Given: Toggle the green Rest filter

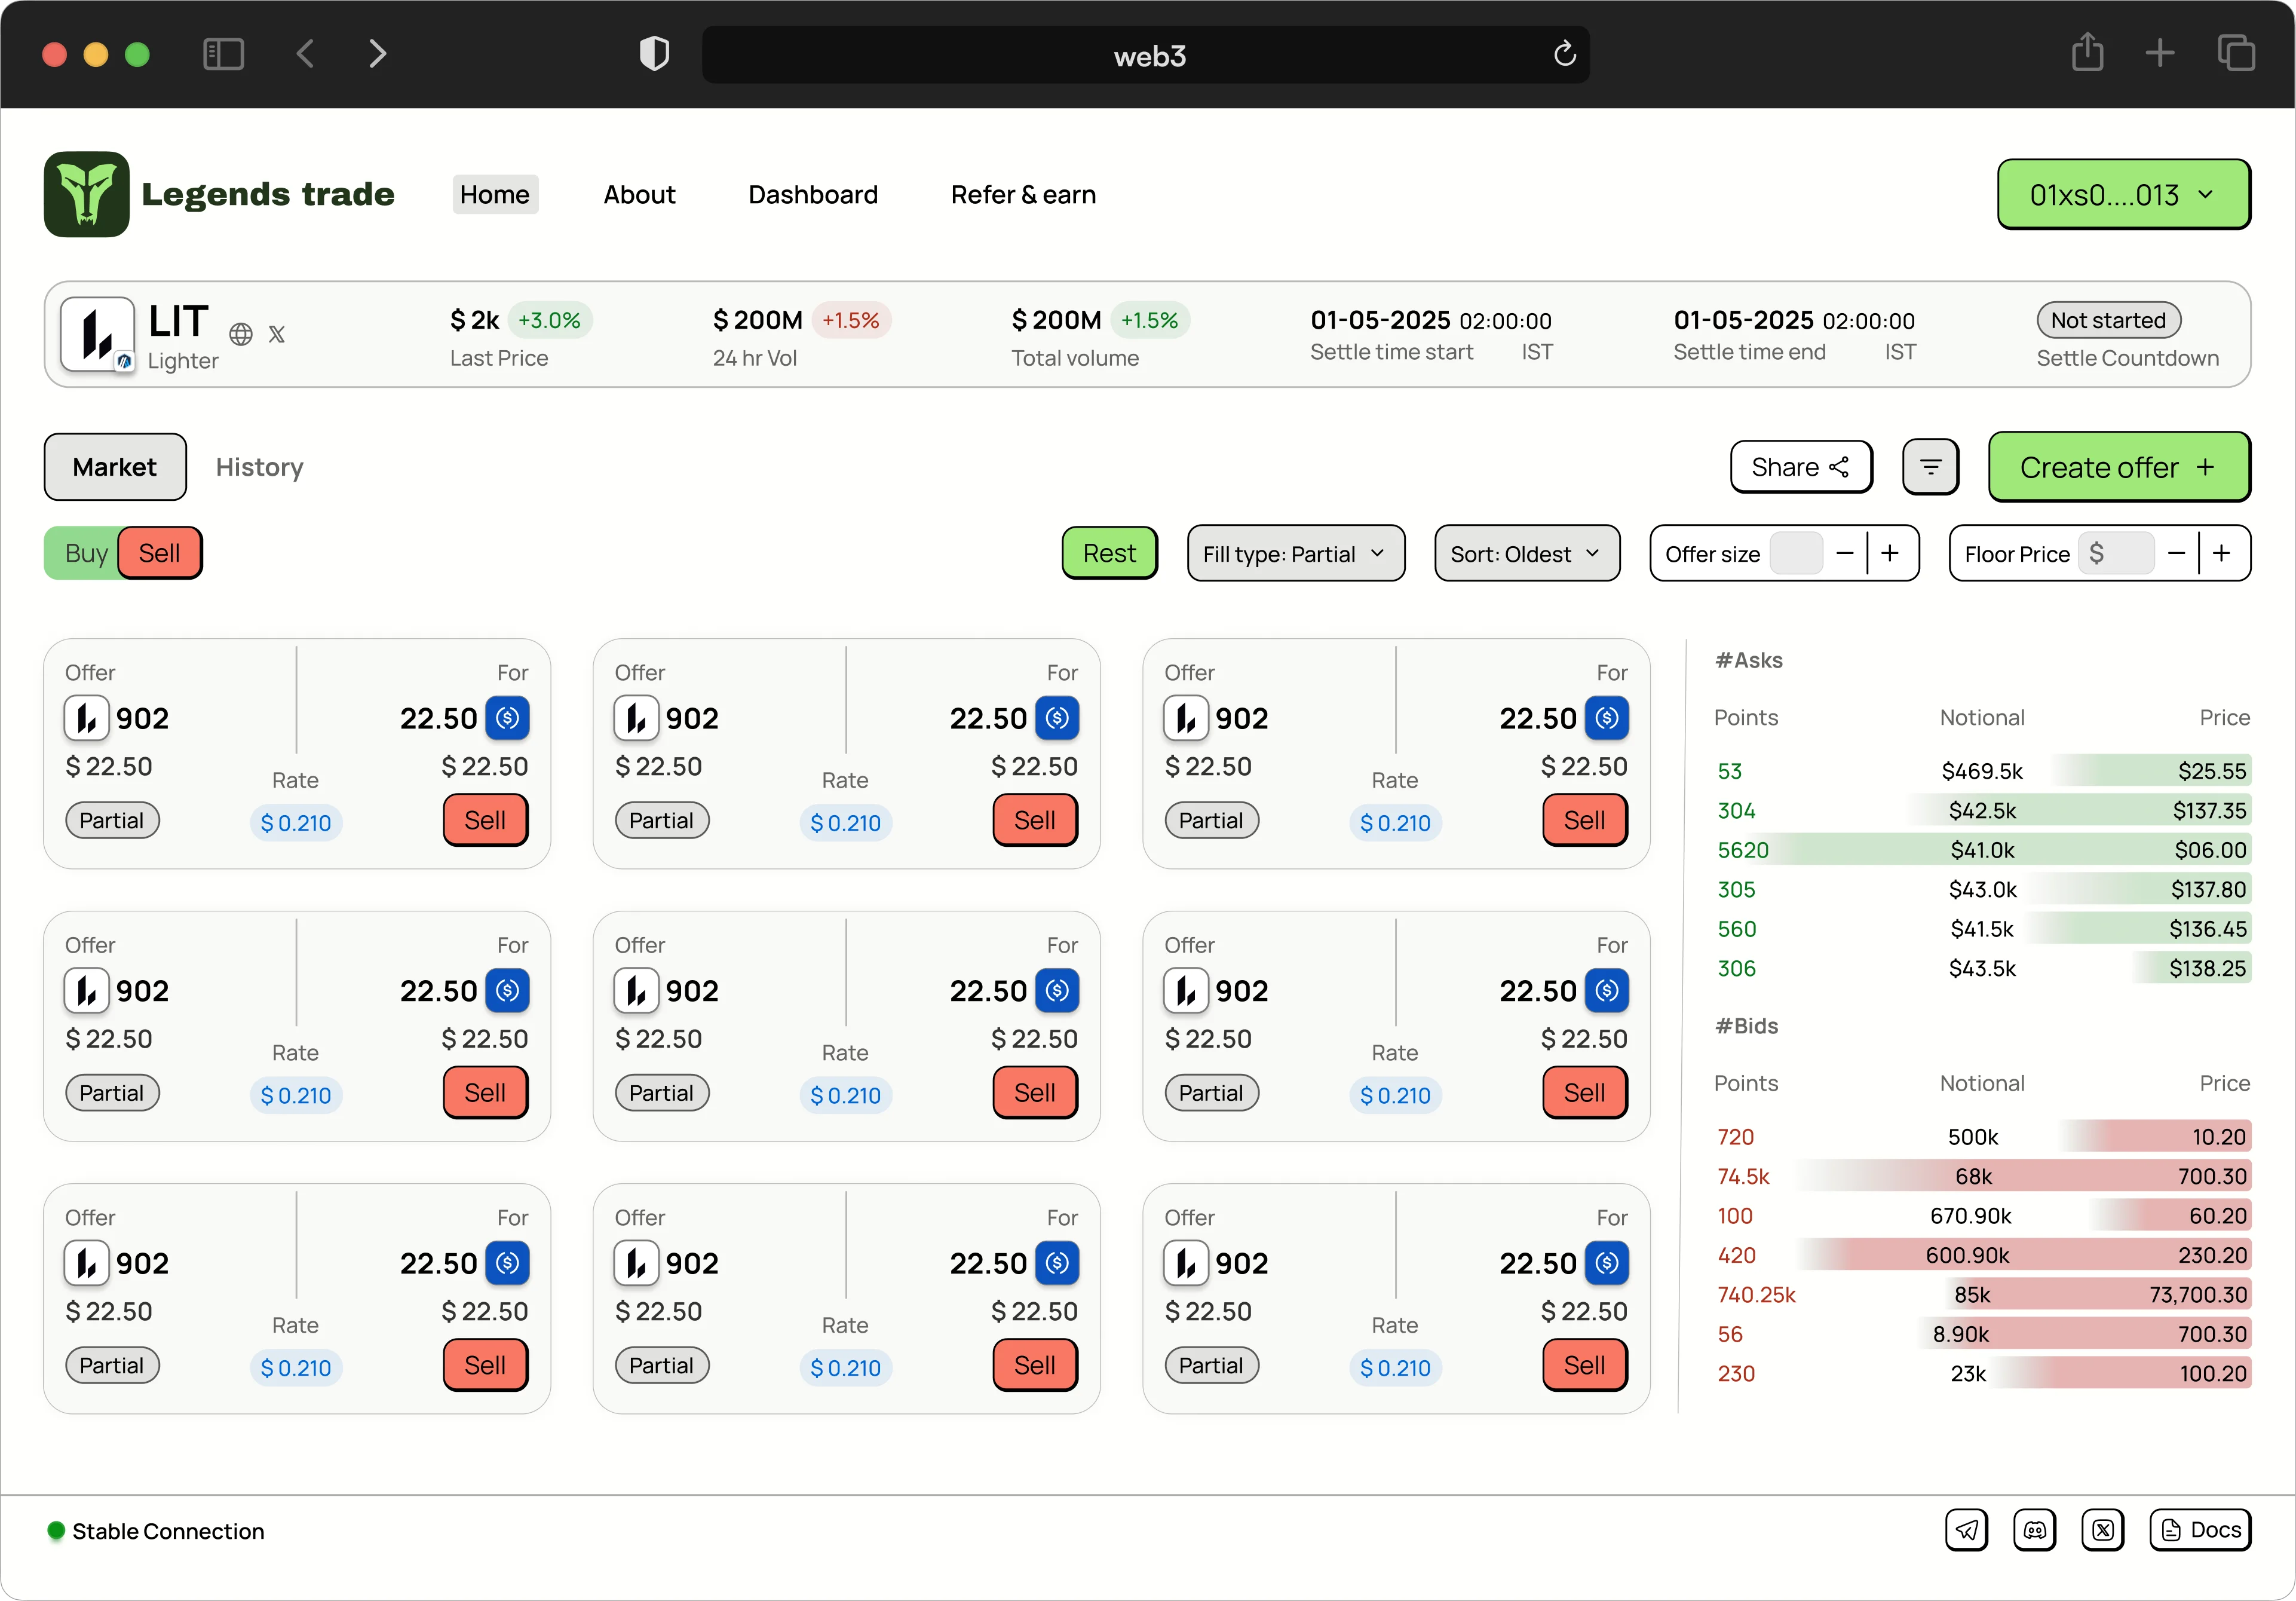Looking at the screenshot, I should click(1109, 553).
